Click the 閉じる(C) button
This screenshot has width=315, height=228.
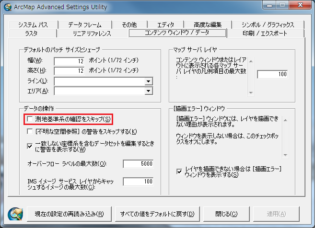pos(226,214)
